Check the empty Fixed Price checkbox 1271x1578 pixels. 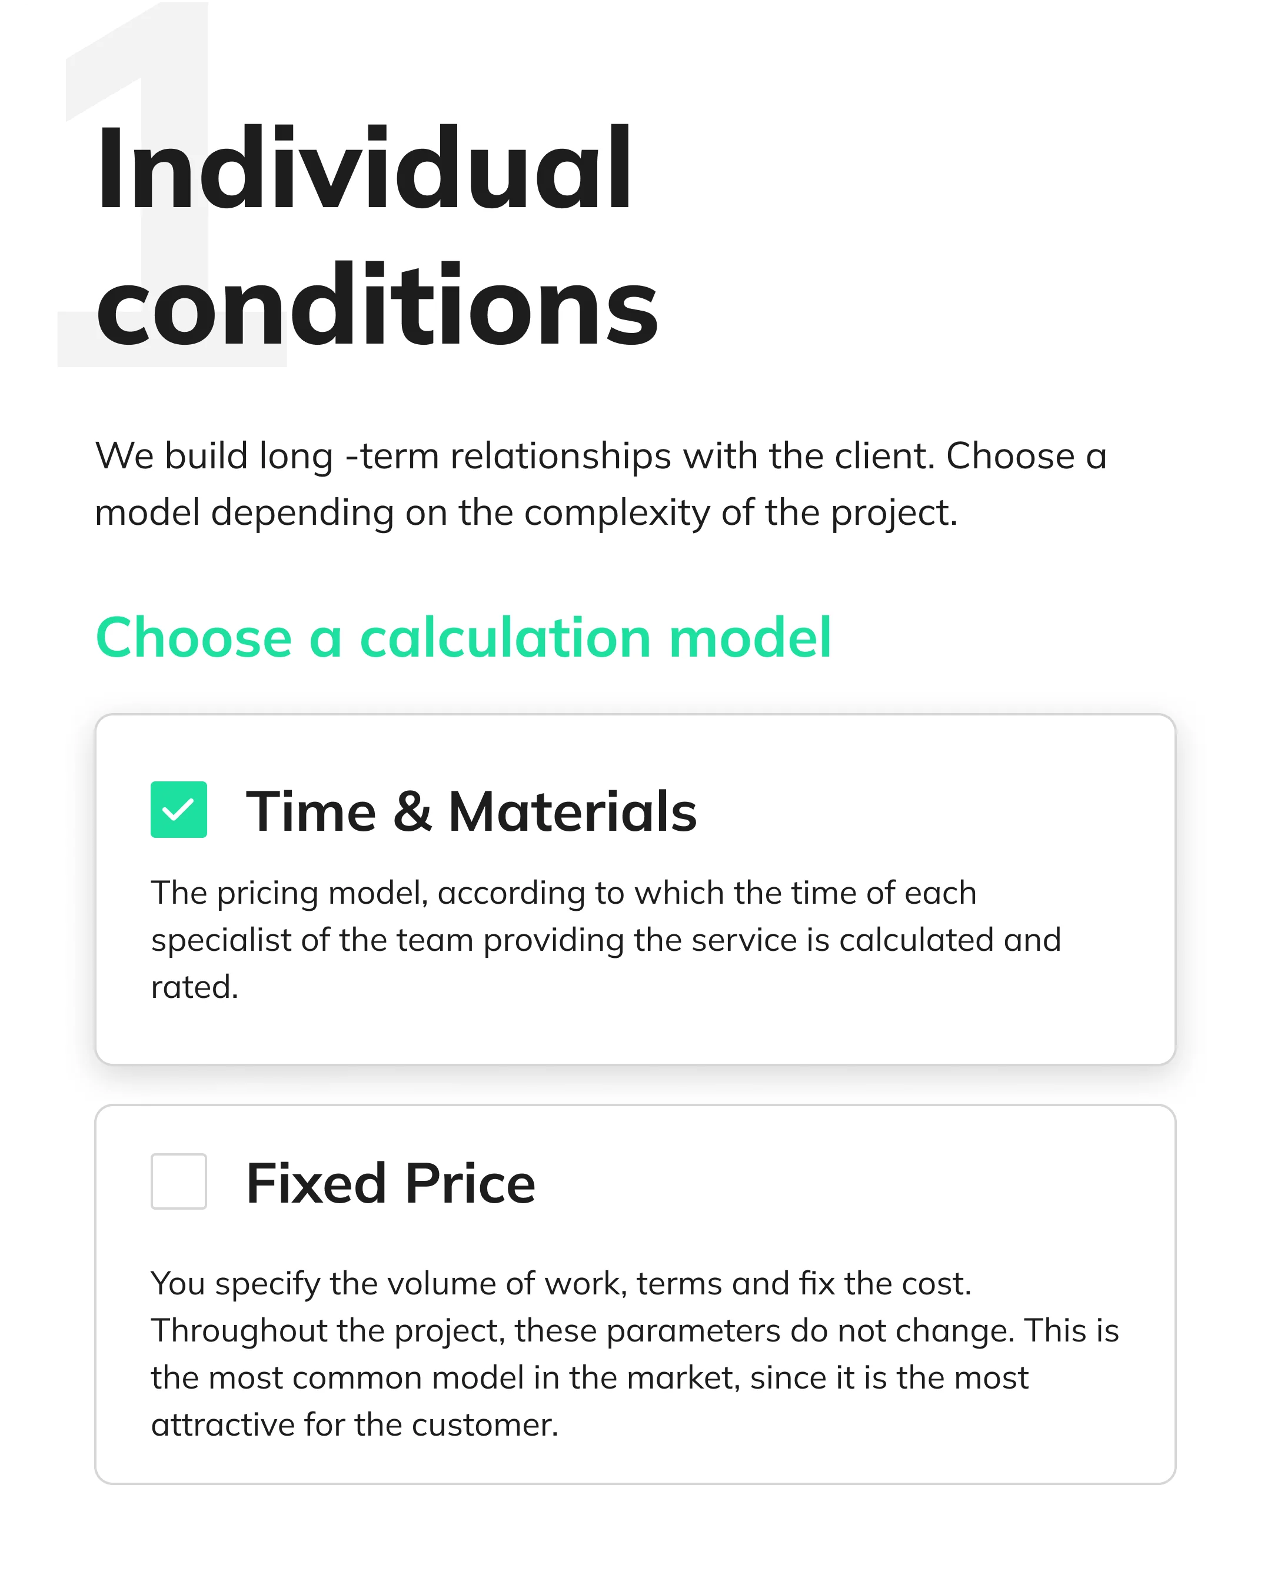click(x=179, y=1181)
